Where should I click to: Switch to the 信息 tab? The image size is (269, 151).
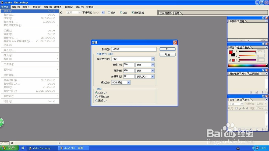(x=242, y=21)
